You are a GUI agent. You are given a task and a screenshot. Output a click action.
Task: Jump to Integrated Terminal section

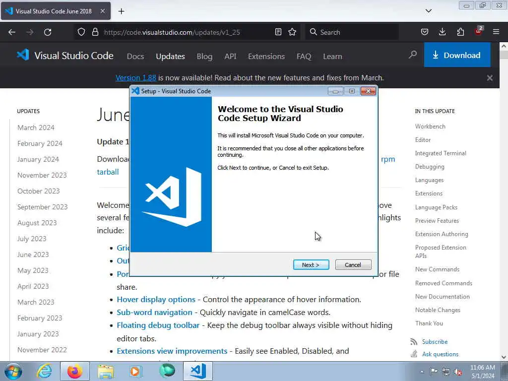441,153
